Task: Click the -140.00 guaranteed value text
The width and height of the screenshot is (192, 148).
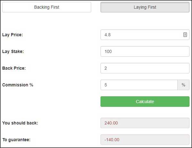Action: point(112,140)
